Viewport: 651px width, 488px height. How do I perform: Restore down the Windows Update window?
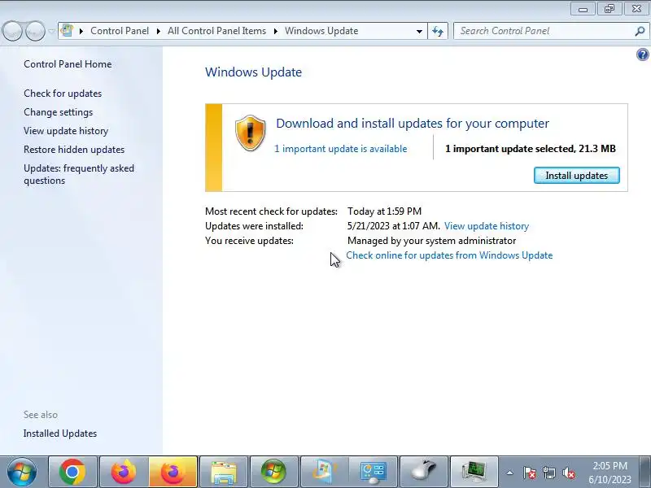[609, 9]
